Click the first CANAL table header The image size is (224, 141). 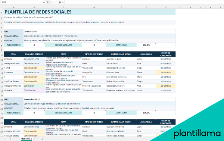point(14,54)
